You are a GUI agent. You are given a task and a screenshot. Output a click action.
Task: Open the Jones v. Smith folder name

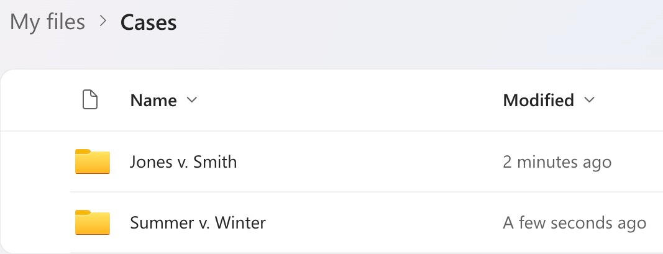coord(183,162)
